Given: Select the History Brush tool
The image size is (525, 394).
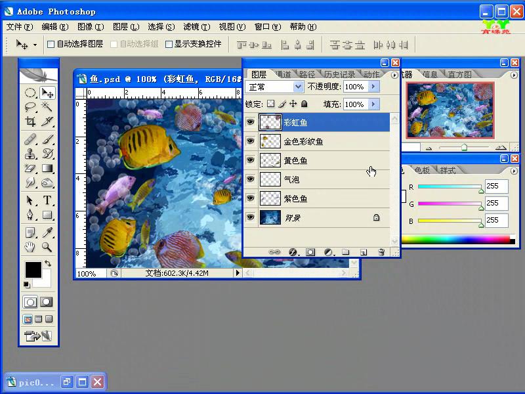Looking at the screenshot, I should (x=47, y=154).
